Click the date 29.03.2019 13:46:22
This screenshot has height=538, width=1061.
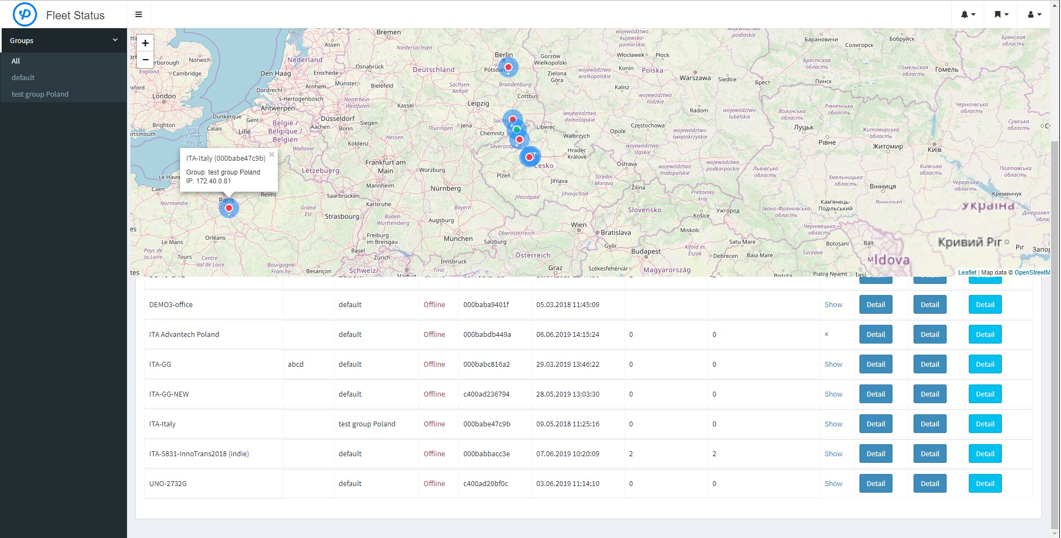(568, 364)
